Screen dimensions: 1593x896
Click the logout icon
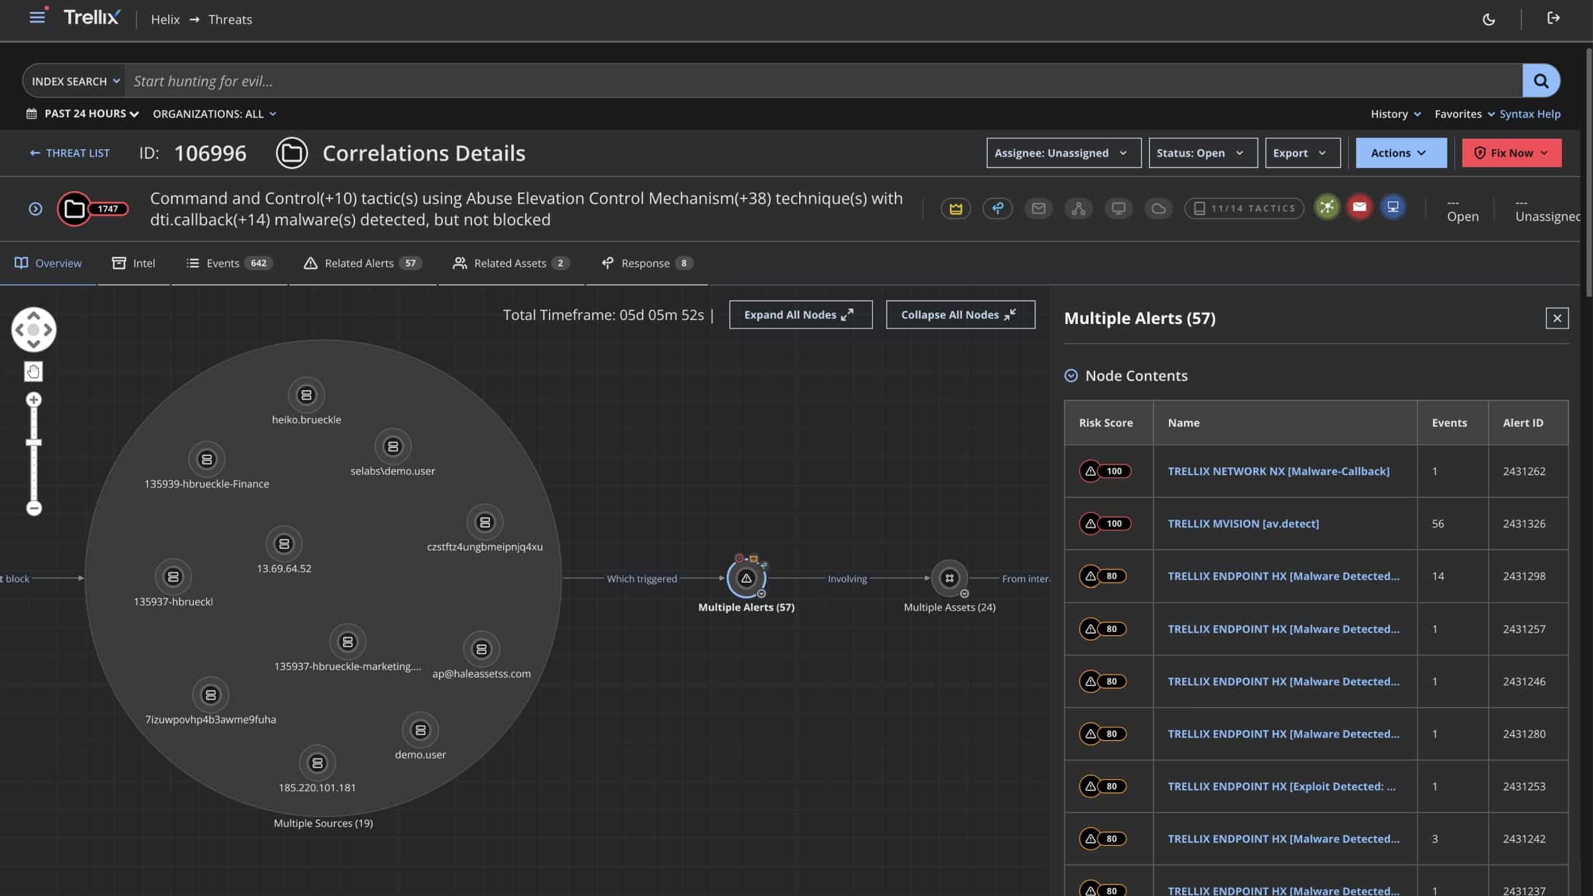pyautogui.click(x=1553, y=18)
